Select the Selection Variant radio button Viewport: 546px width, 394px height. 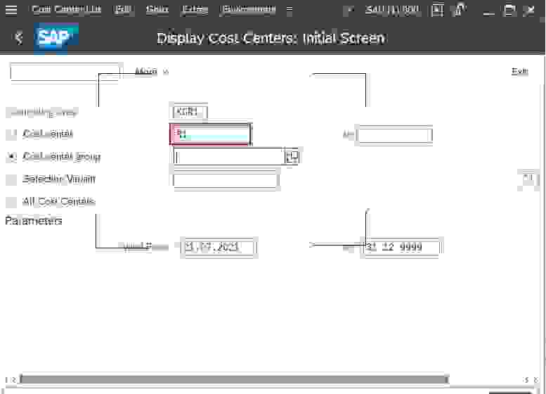tap(11, 179)
